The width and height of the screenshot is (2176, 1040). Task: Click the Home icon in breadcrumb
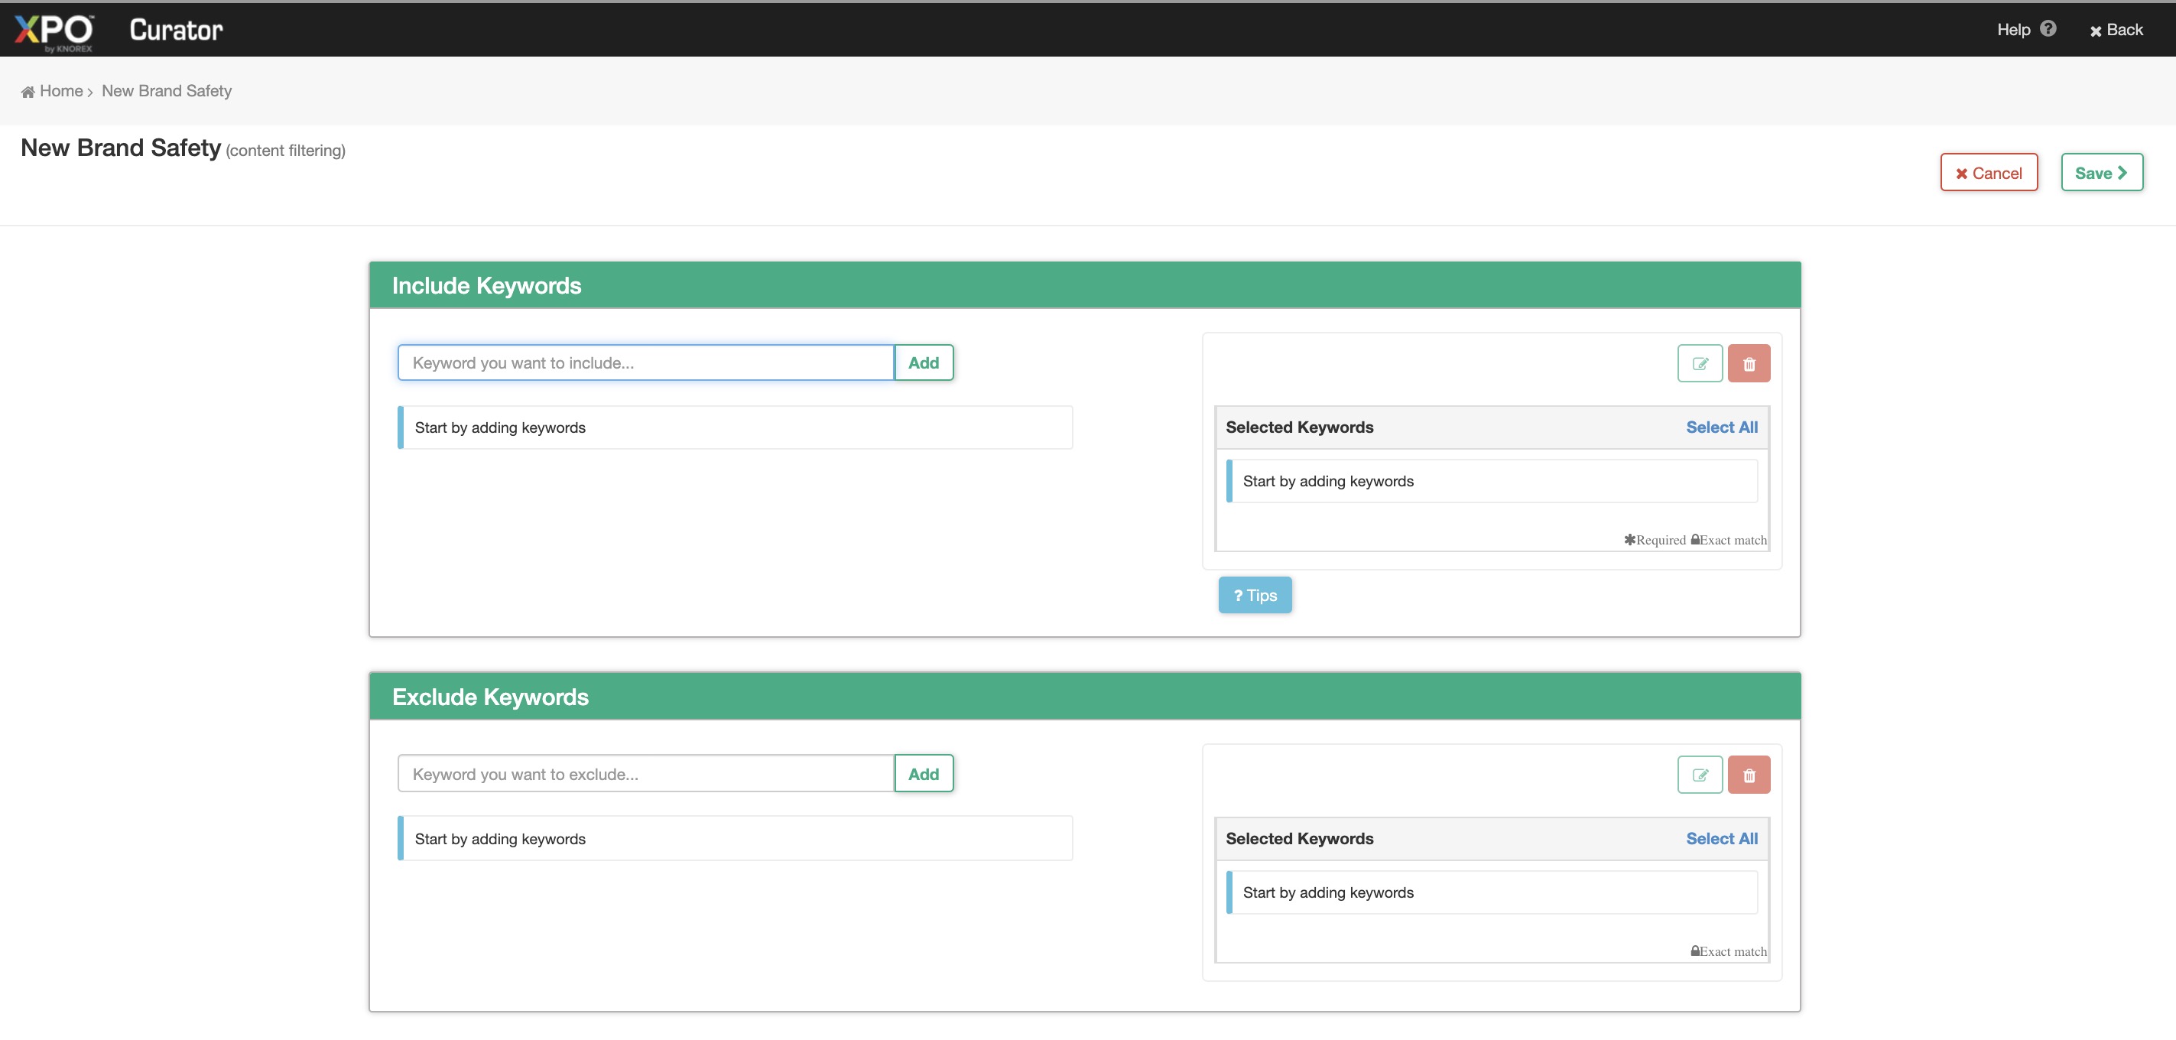pyautogui.click(x=28, y=91)
